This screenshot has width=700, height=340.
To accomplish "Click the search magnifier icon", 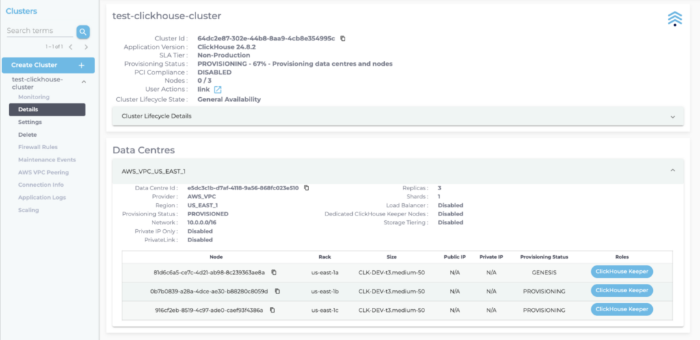I will (83, 31).
